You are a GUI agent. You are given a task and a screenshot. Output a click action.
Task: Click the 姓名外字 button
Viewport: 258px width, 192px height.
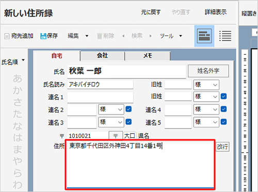[208, 71]
